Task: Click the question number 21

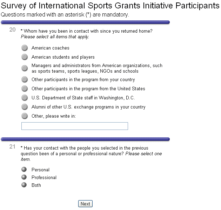Action: click(13, 147)
